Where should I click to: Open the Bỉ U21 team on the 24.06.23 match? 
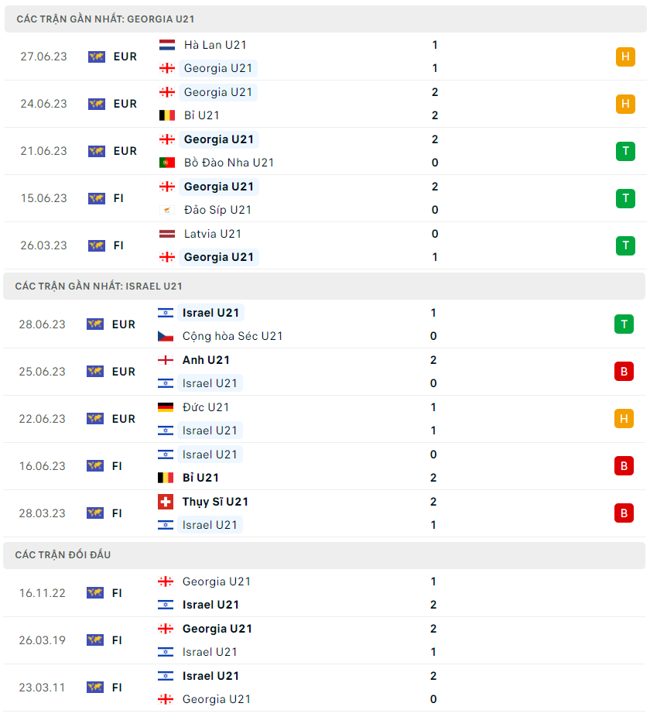(x=201, y=115)
